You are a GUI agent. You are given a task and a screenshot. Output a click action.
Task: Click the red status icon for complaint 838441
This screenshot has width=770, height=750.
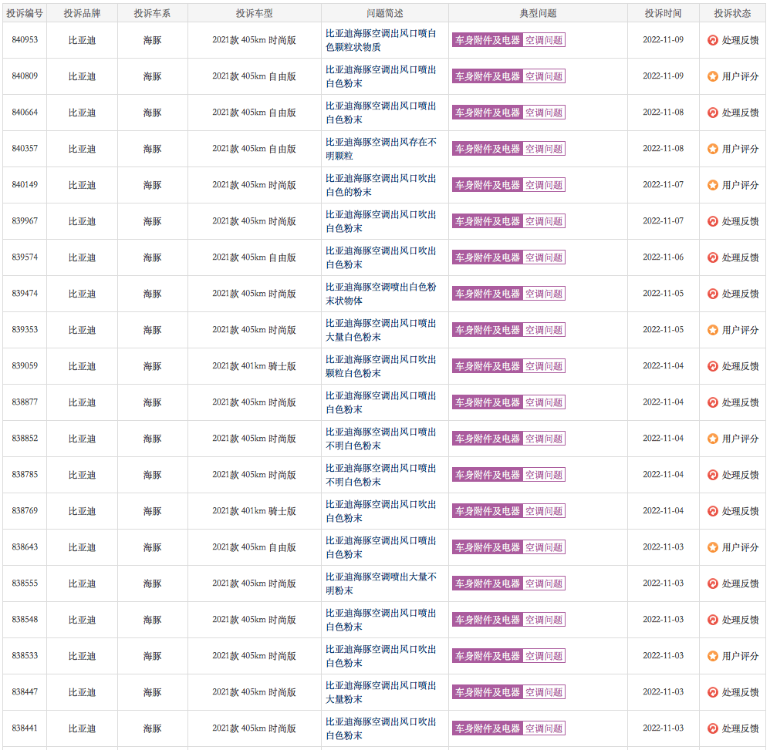[713, 728]
